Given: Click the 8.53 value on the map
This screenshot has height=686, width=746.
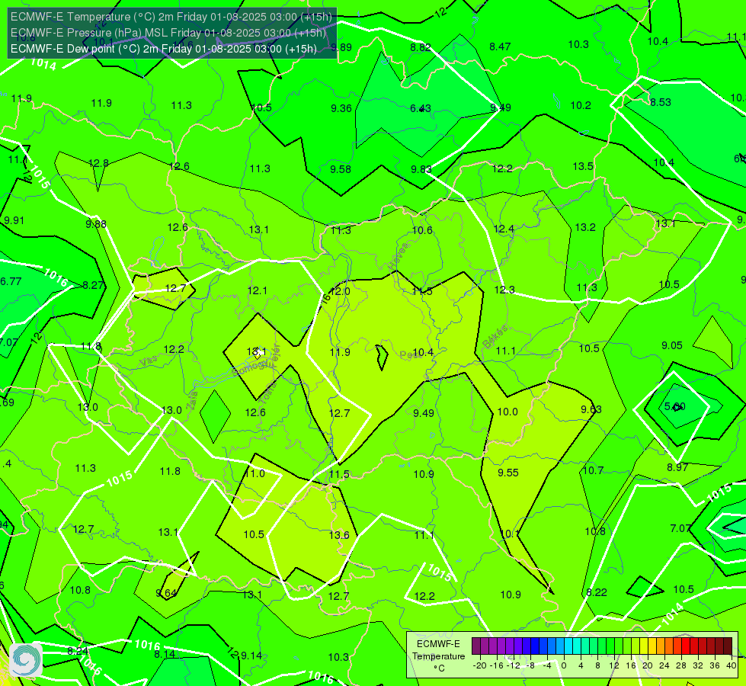Looking at the screenshot, I should pos(661,102).
